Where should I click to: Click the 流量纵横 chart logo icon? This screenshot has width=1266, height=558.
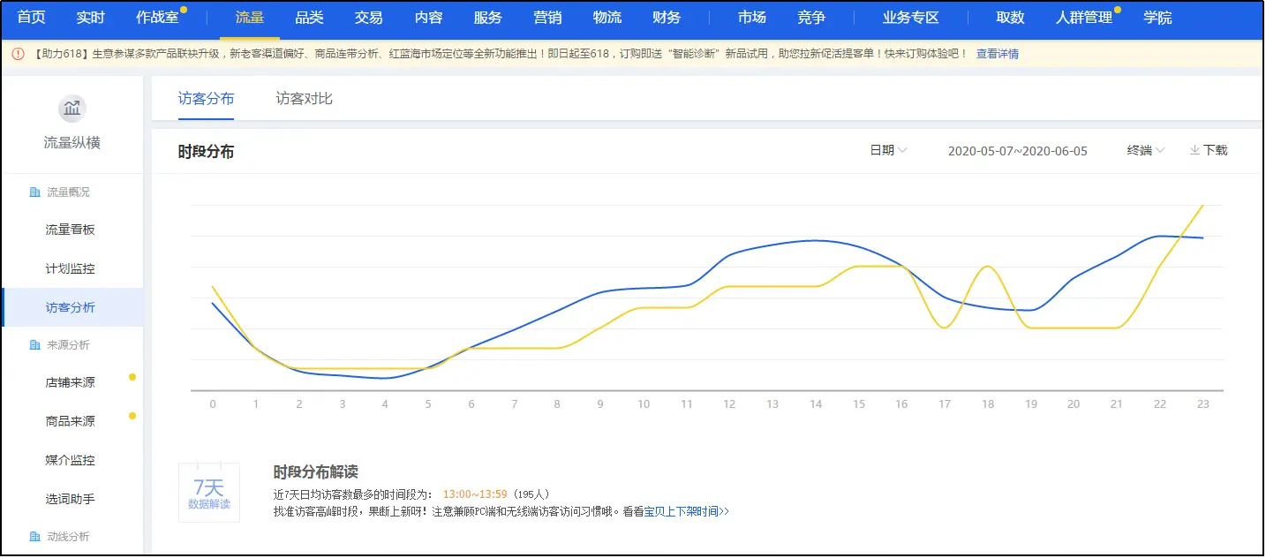tap(72, 109)
